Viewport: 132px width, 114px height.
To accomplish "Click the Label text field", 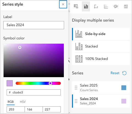I will [x=34, y=25].
